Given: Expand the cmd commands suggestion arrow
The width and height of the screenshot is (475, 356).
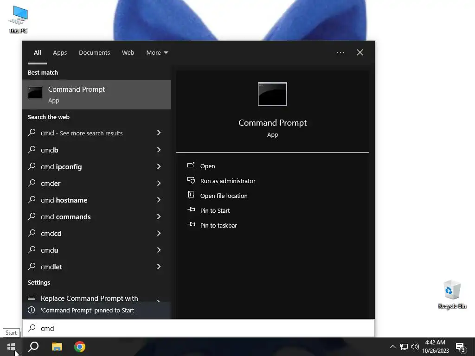Looking at the screenshot, I should 159,216.
